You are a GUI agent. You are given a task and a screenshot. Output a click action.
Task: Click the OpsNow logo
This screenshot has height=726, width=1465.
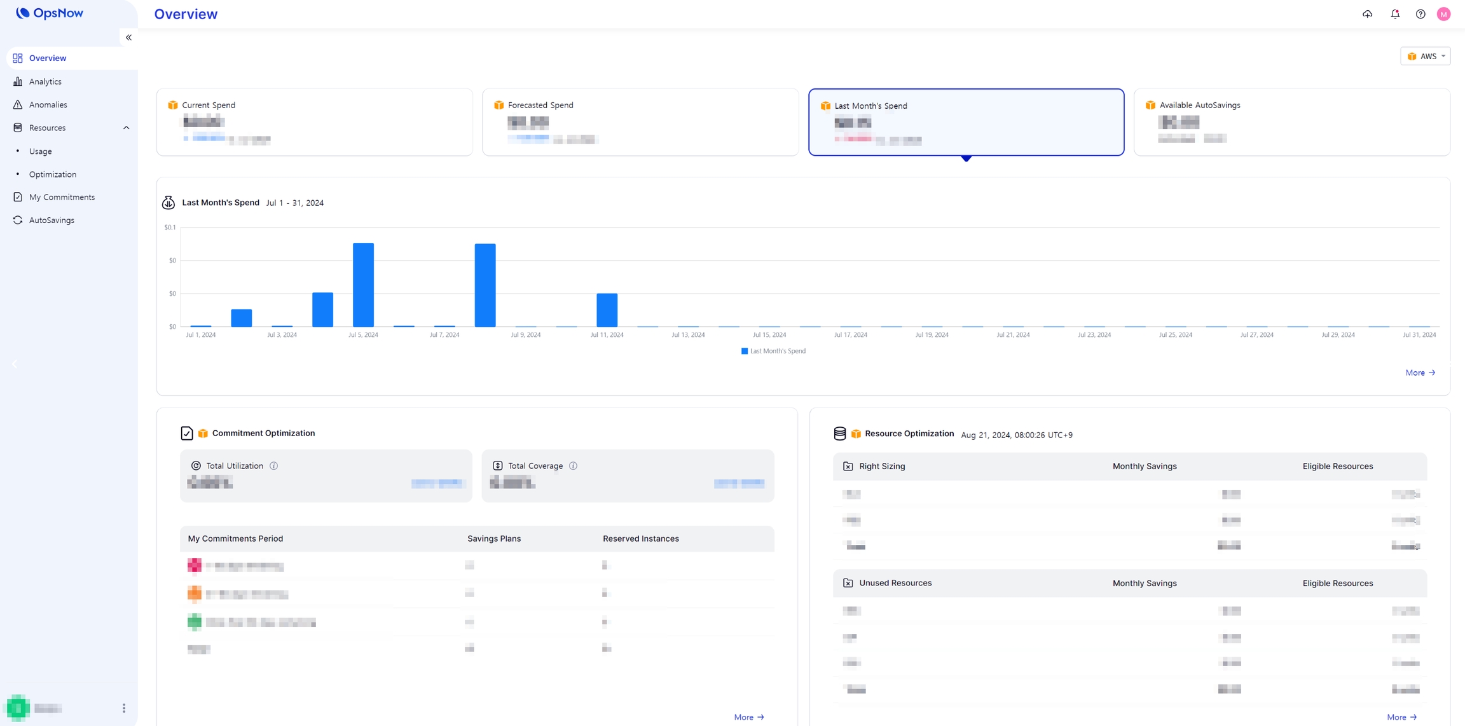click(x=50, y=13)
